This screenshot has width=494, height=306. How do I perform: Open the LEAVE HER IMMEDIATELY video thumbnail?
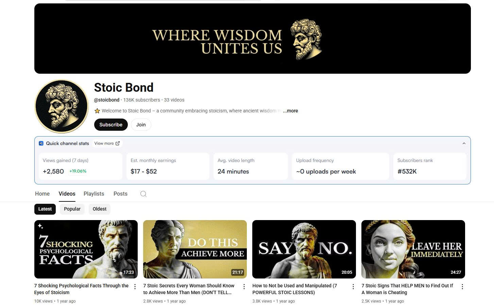click(x=413, y=249)
